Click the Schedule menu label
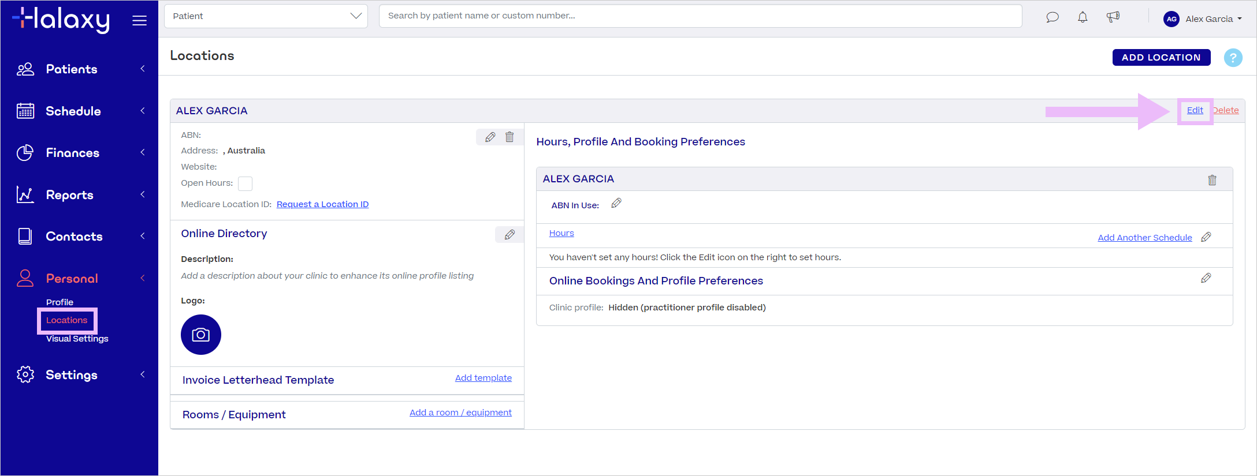 pyautogui.click(x=73, y=111)
